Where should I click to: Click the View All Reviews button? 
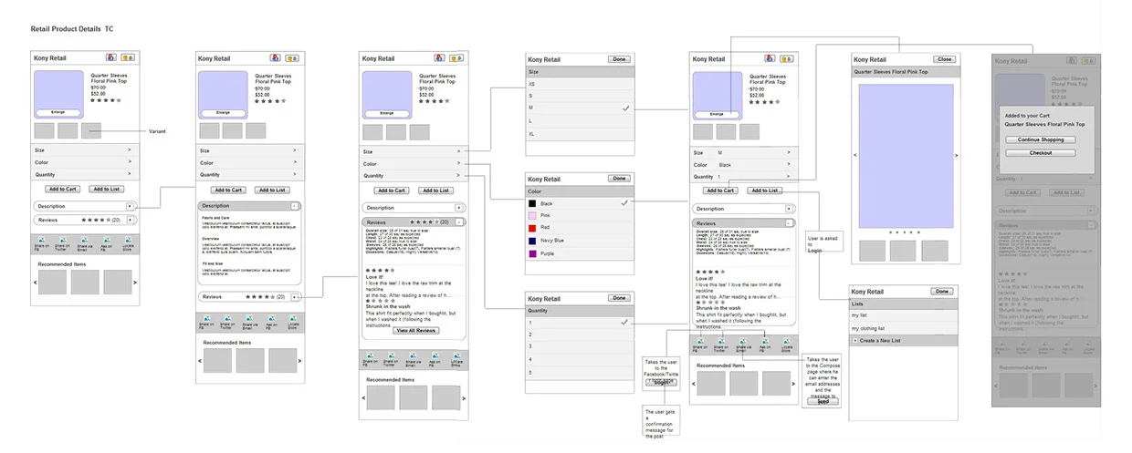pos(416,331)
